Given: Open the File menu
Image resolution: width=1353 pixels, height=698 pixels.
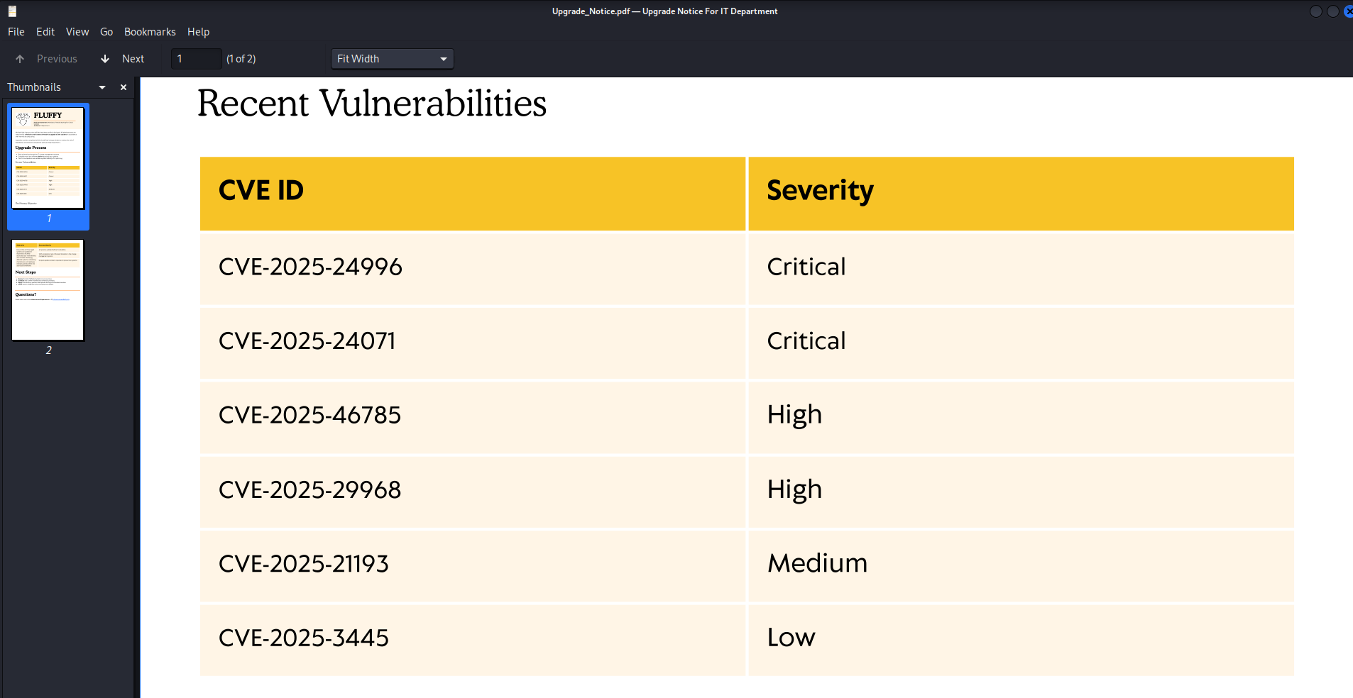Looking at the screenshot, I should 16,32.
